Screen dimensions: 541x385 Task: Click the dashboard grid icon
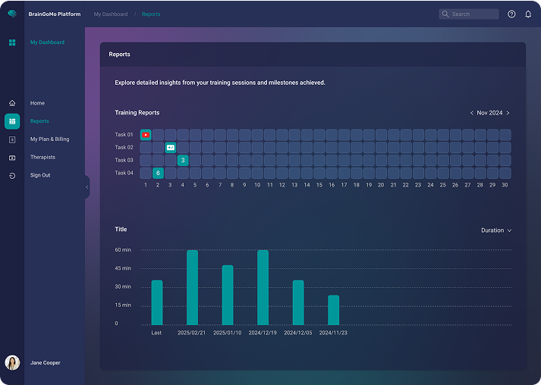tap(12, 42)
